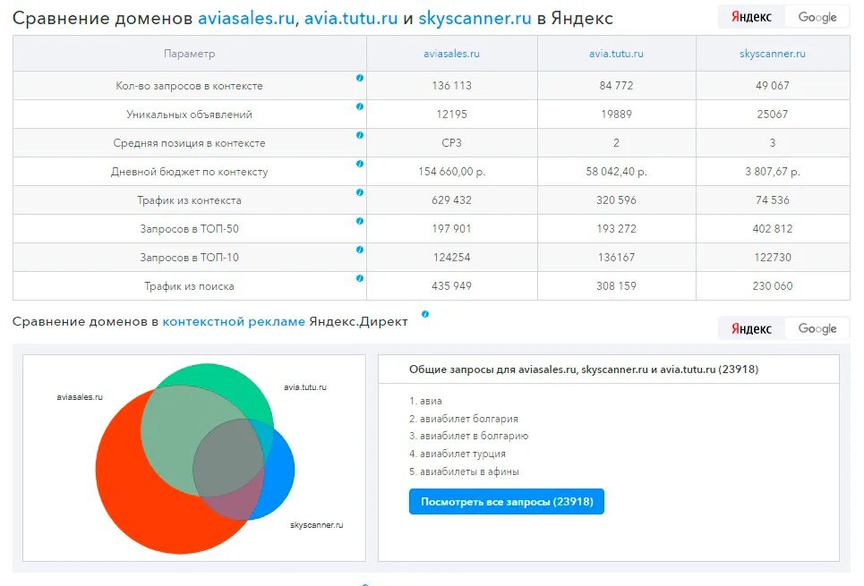
Task: Click unique ads value 25067
Action: coord(772,115)
